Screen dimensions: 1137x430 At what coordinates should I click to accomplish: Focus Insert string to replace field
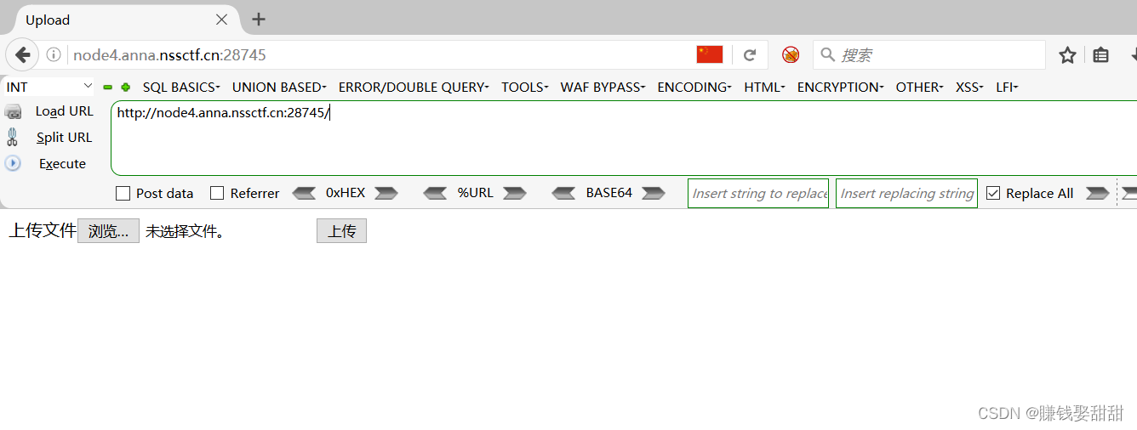(x=758, y=193)
